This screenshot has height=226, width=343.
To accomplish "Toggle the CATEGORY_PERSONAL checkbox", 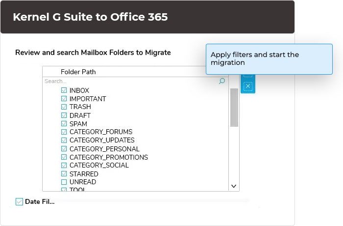I will coord(64,148).
